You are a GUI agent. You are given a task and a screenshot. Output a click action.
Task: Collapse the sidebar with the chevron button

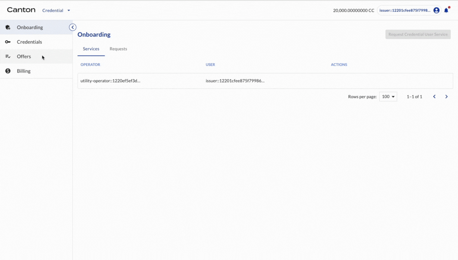click(x=73, y=27)
